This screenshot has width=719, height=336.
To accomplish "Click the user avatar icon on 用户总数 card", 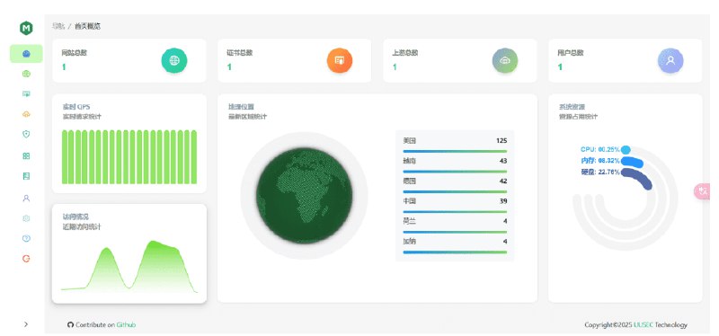I will (670, 60).
